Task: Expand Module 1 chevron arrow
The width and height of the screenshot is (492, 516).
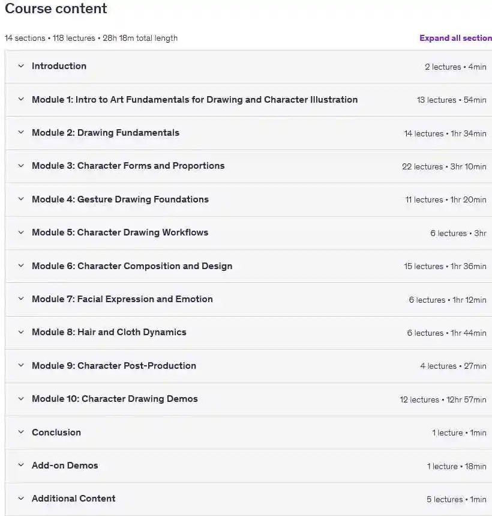Action: [21, 99]
